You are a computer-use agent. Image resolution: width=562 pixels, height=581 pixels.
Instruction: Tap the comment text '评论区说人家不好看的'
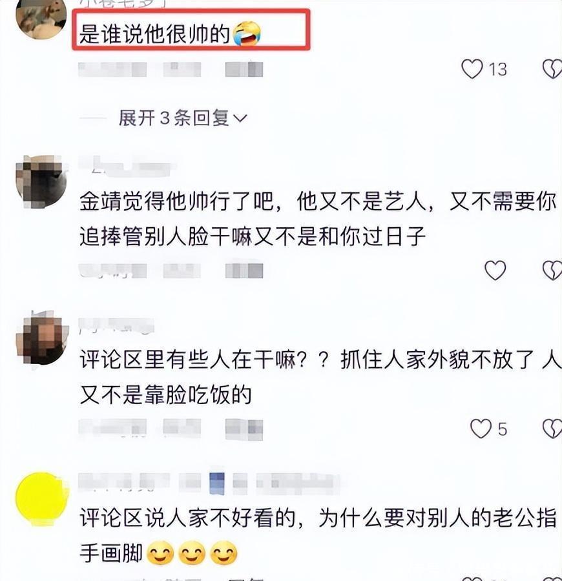[189, 518]
